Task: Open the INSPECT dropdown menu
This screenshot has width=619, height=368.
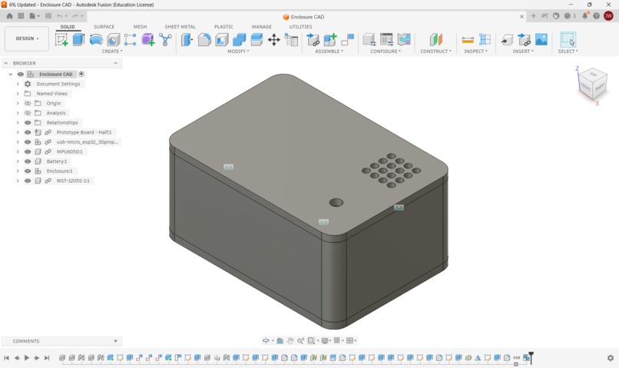Action: pos(475,51)
